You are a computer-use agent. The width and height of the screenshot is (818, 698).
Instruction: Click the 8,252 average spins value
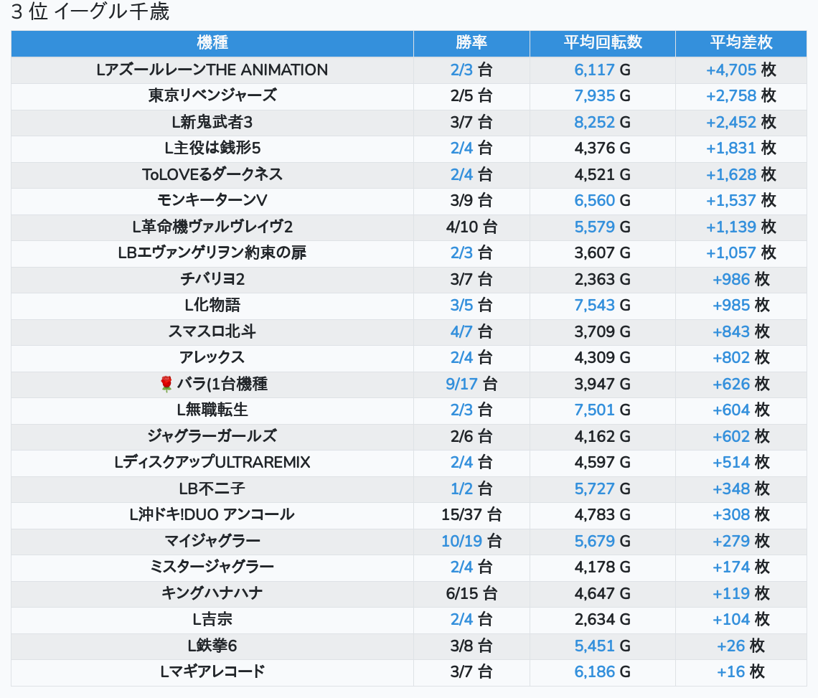594,123
